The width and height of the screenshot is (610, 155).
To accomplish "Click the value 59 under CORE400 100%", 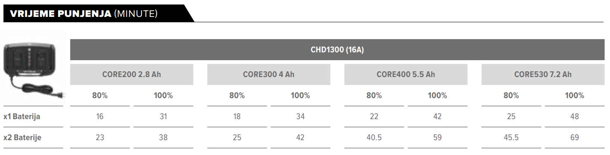I will (437, 138).
